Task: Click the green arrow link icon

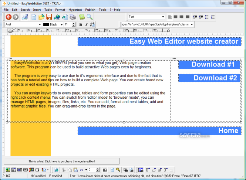Action: click(x=56, y=170)
